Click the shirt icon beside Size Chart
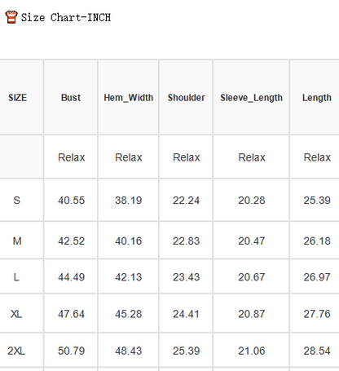 11,17
